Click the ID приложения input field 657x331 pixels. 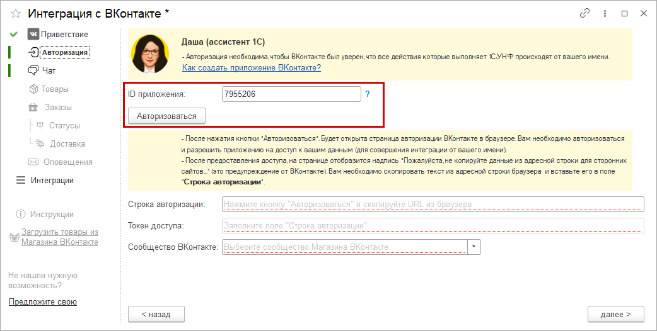coord(290,94)
